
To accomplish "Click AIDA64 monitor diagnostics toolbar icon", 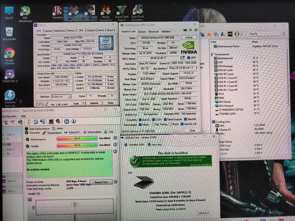I will coord(202,34).
